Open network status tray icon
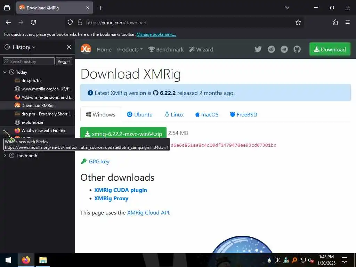 (303, 260)
